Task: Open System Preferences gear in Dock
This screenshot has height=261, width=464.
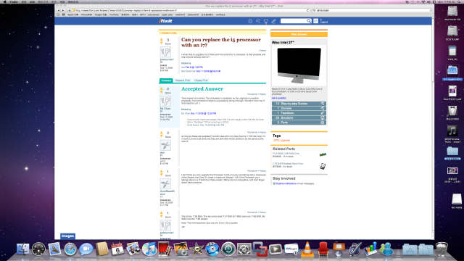Action: 244,249
